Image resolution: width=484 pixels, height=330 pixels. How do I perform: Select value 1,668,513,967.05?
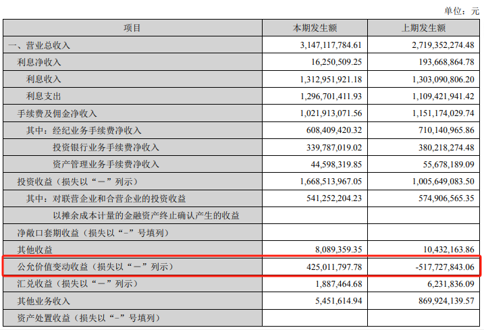(x=331, y=182)
